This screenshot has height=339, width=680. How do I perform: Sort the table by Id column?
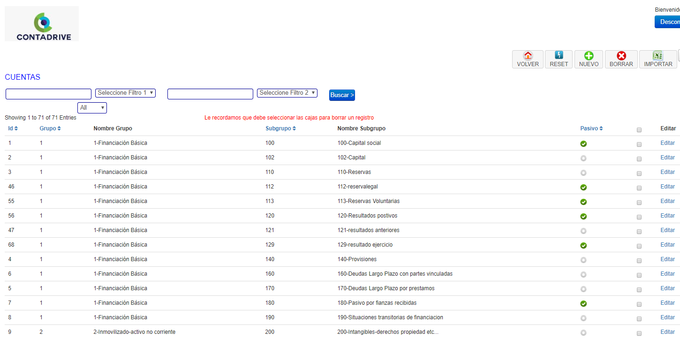coord(13,128)
